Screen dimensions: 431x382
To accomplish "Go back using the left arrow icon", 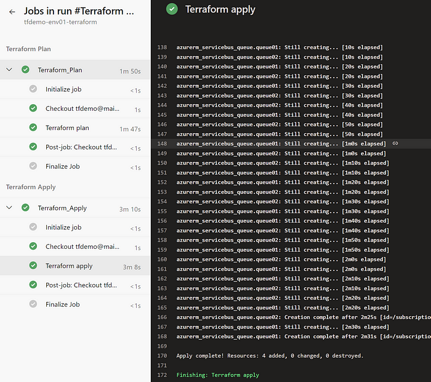I will [x=12, y=12].
